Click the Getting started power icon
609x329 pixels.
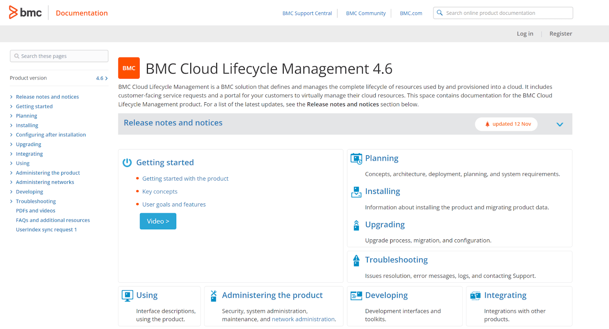tap(127, 163)
